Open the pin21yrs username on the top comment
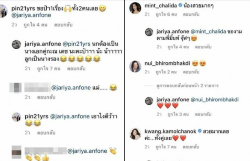The height and width of the screenshot is (161, 250). click(x=23, y=8)
